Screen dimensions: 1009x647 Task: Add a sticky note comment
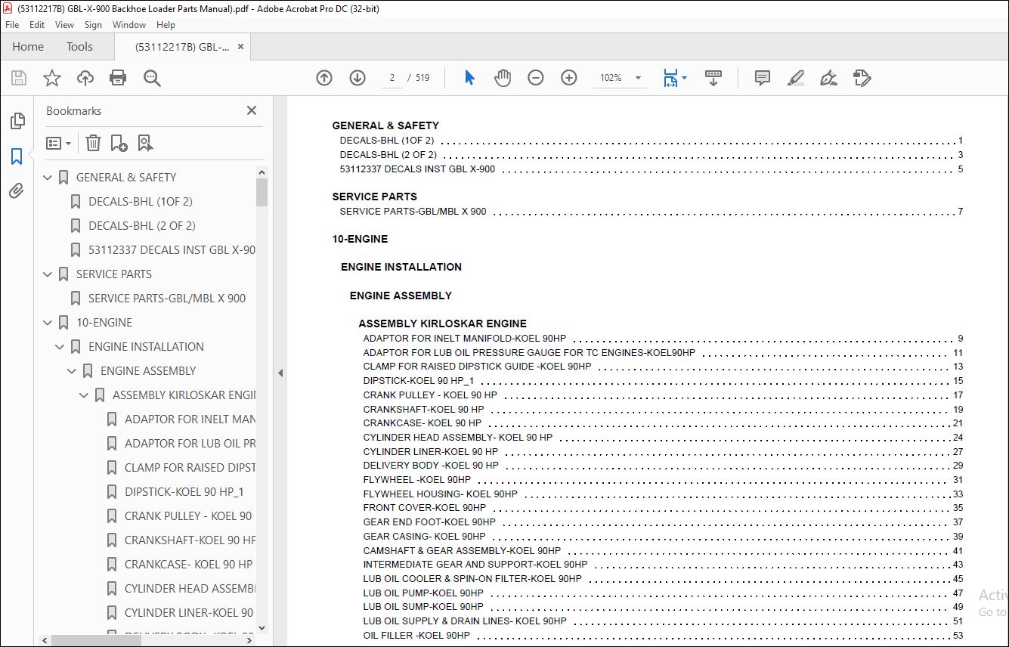(763, 78)
